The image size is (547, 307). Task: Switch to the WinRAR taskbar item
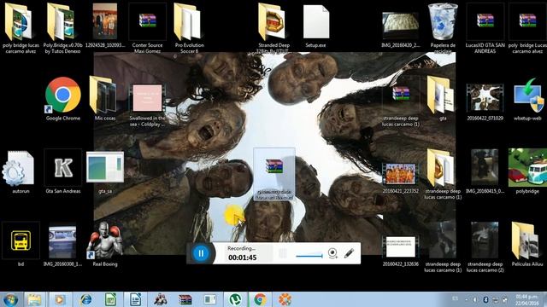tap(185, 299)
